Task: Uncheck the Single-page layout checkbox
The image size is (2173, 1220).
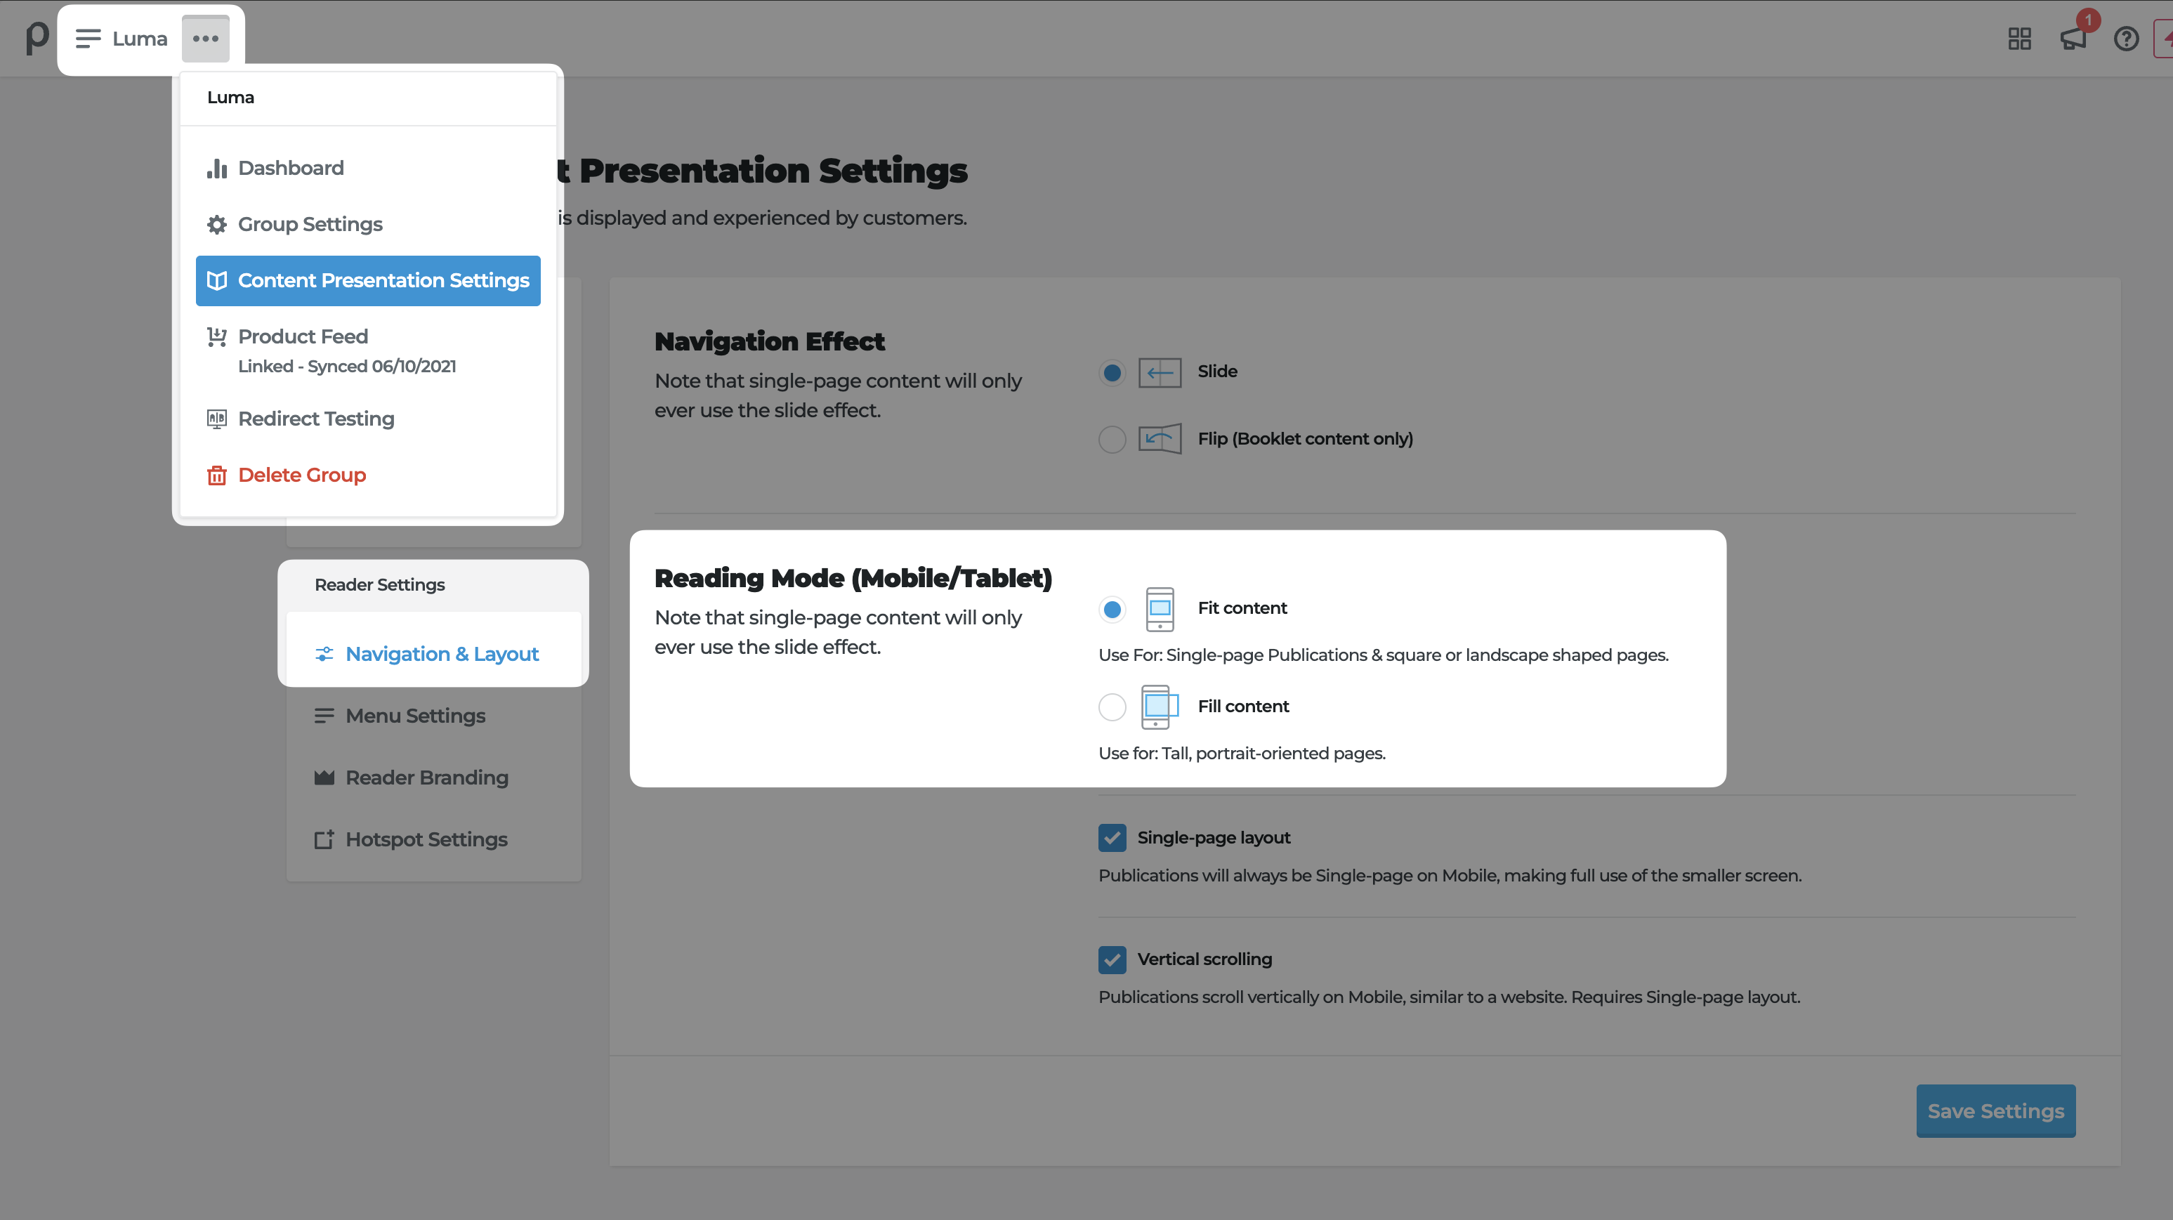Action: [1112, 838]
